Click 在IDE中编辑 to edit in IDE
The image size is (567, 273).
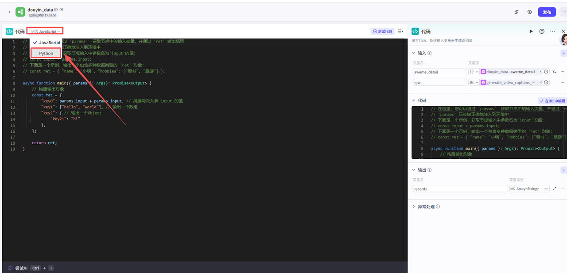[x=552, y=101]
